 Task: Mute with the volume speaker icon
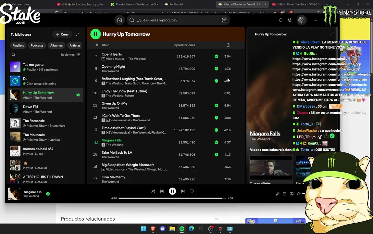pos(299,194)
